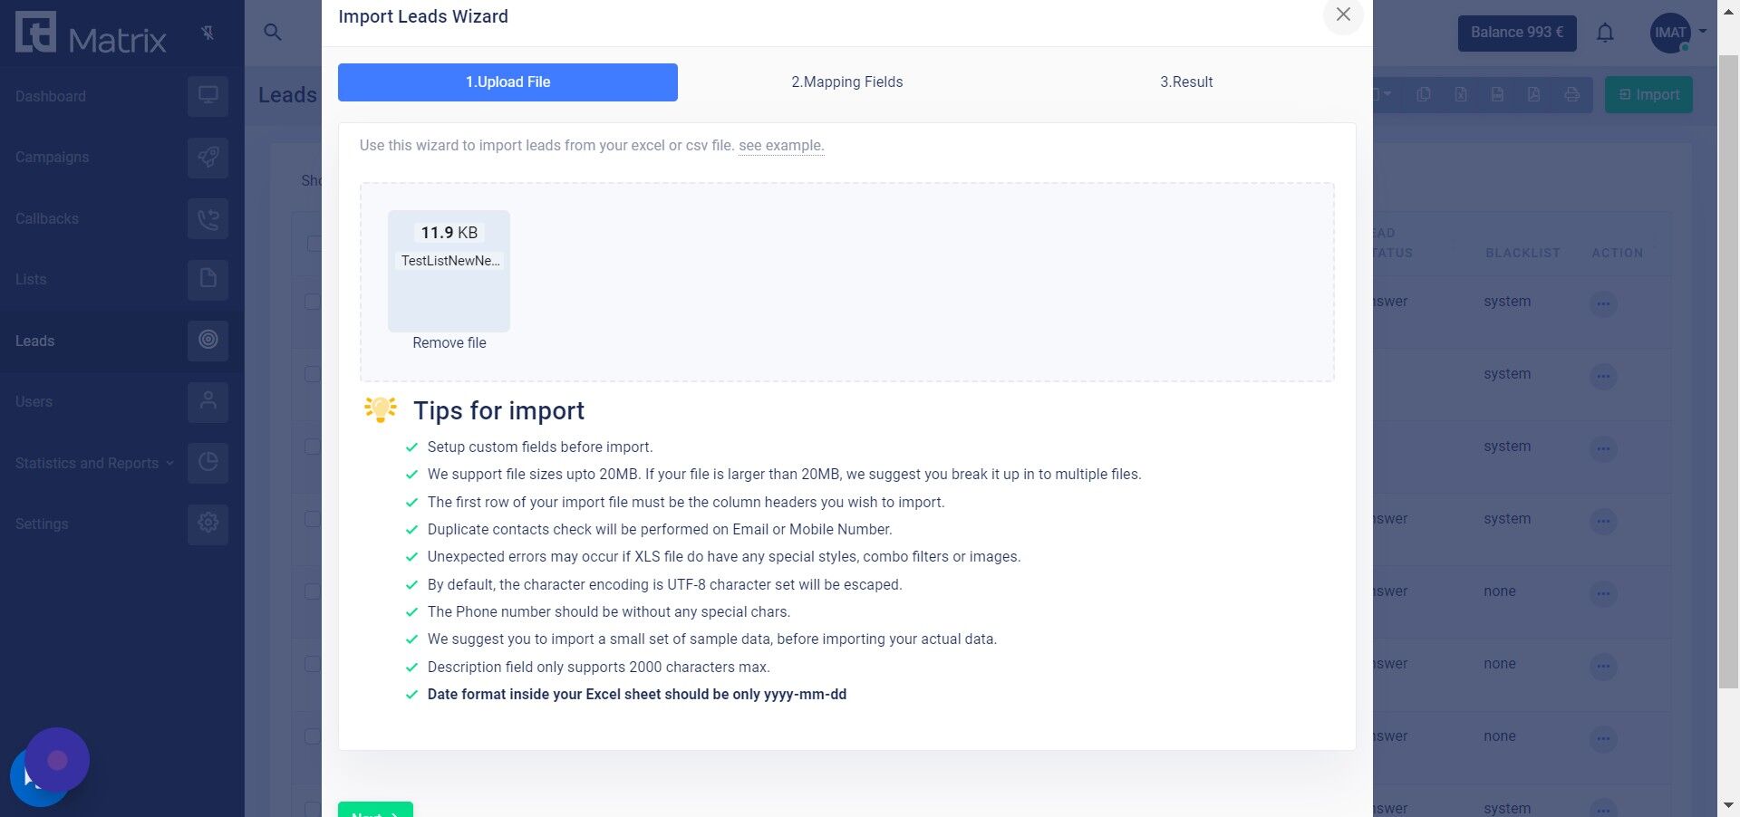Open the IMAT user account dropdown

coord(1677,34)
